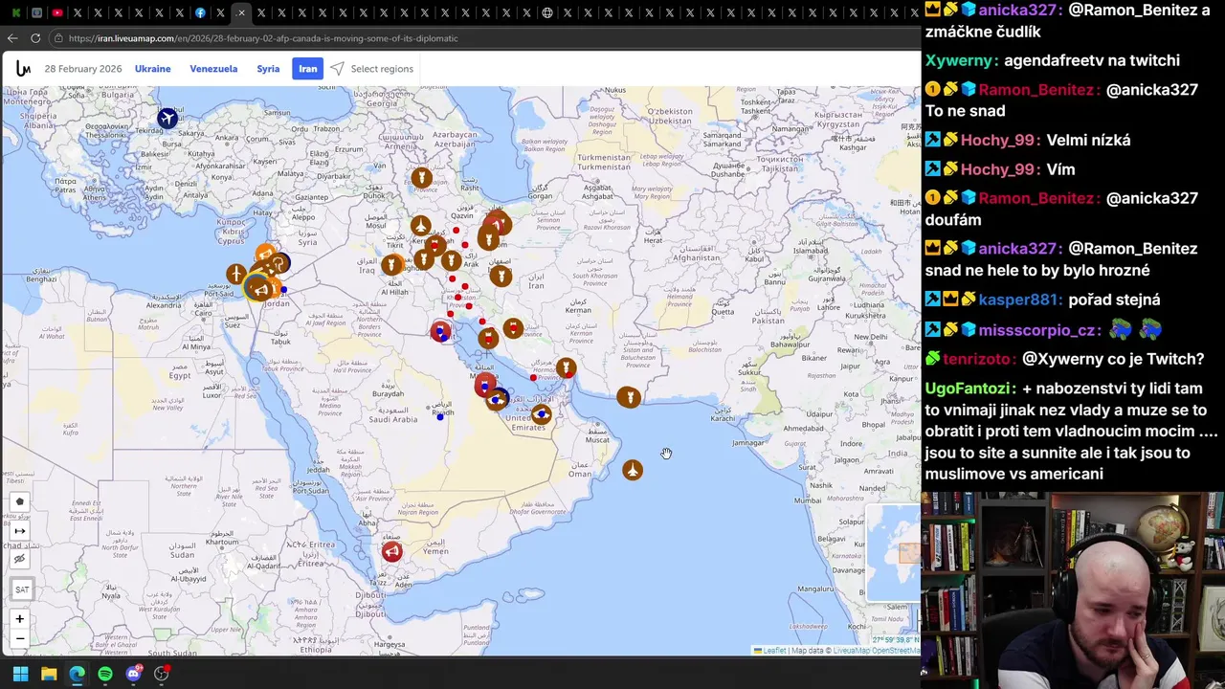Click the blue dot at Riyadh

pyautogui.click(x=440, y=416)
